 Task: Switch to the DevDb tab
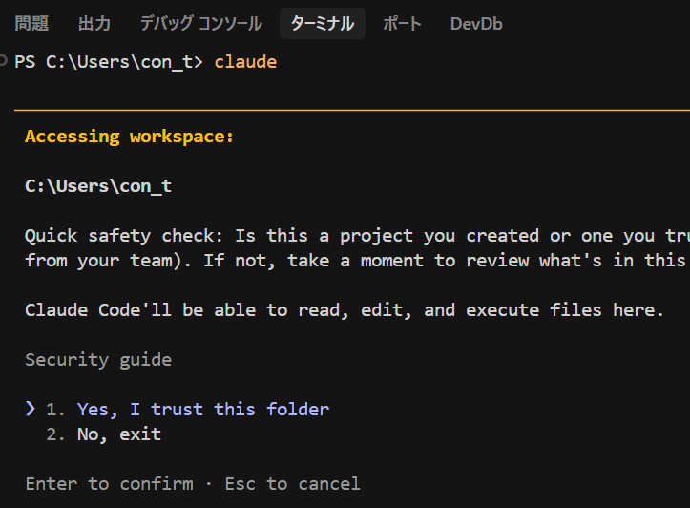(x=476, y=24)
